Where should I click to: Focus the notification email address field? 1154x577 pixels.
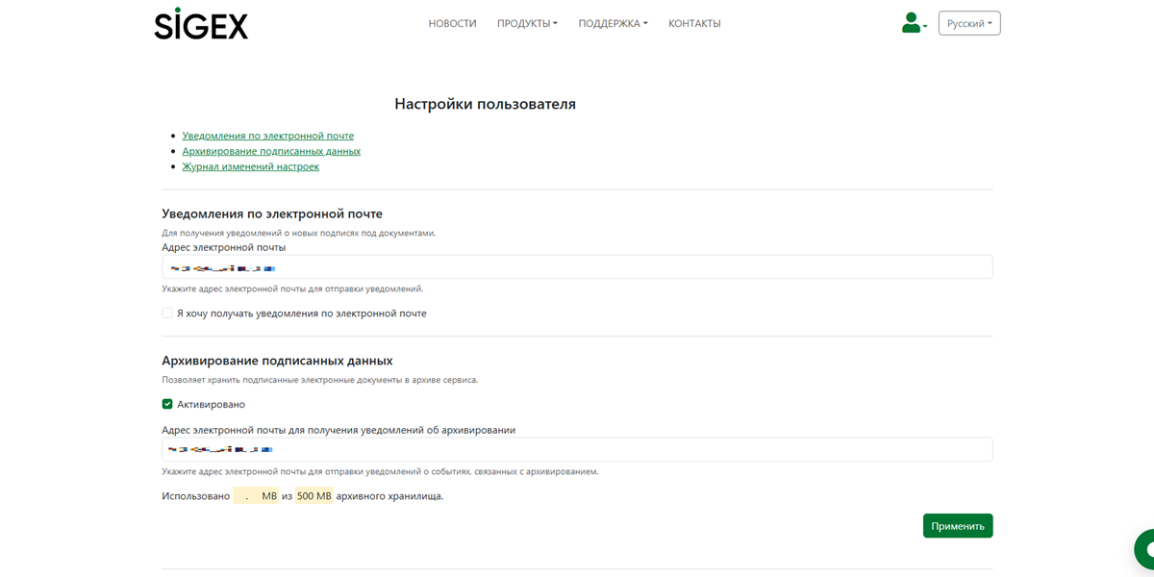pyautogui.click(x=577, y=267)
